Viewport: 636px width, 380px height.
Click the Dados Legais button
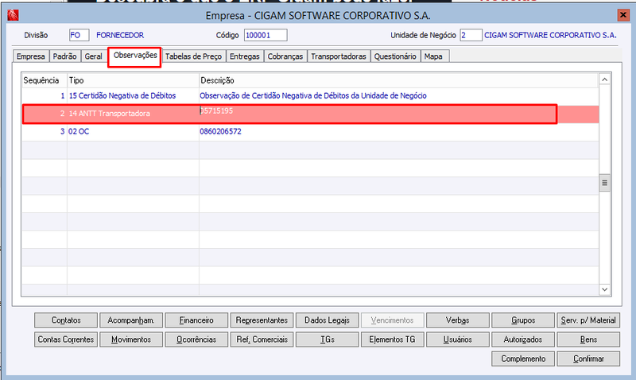pyautogui.click(x=327, y=320)
